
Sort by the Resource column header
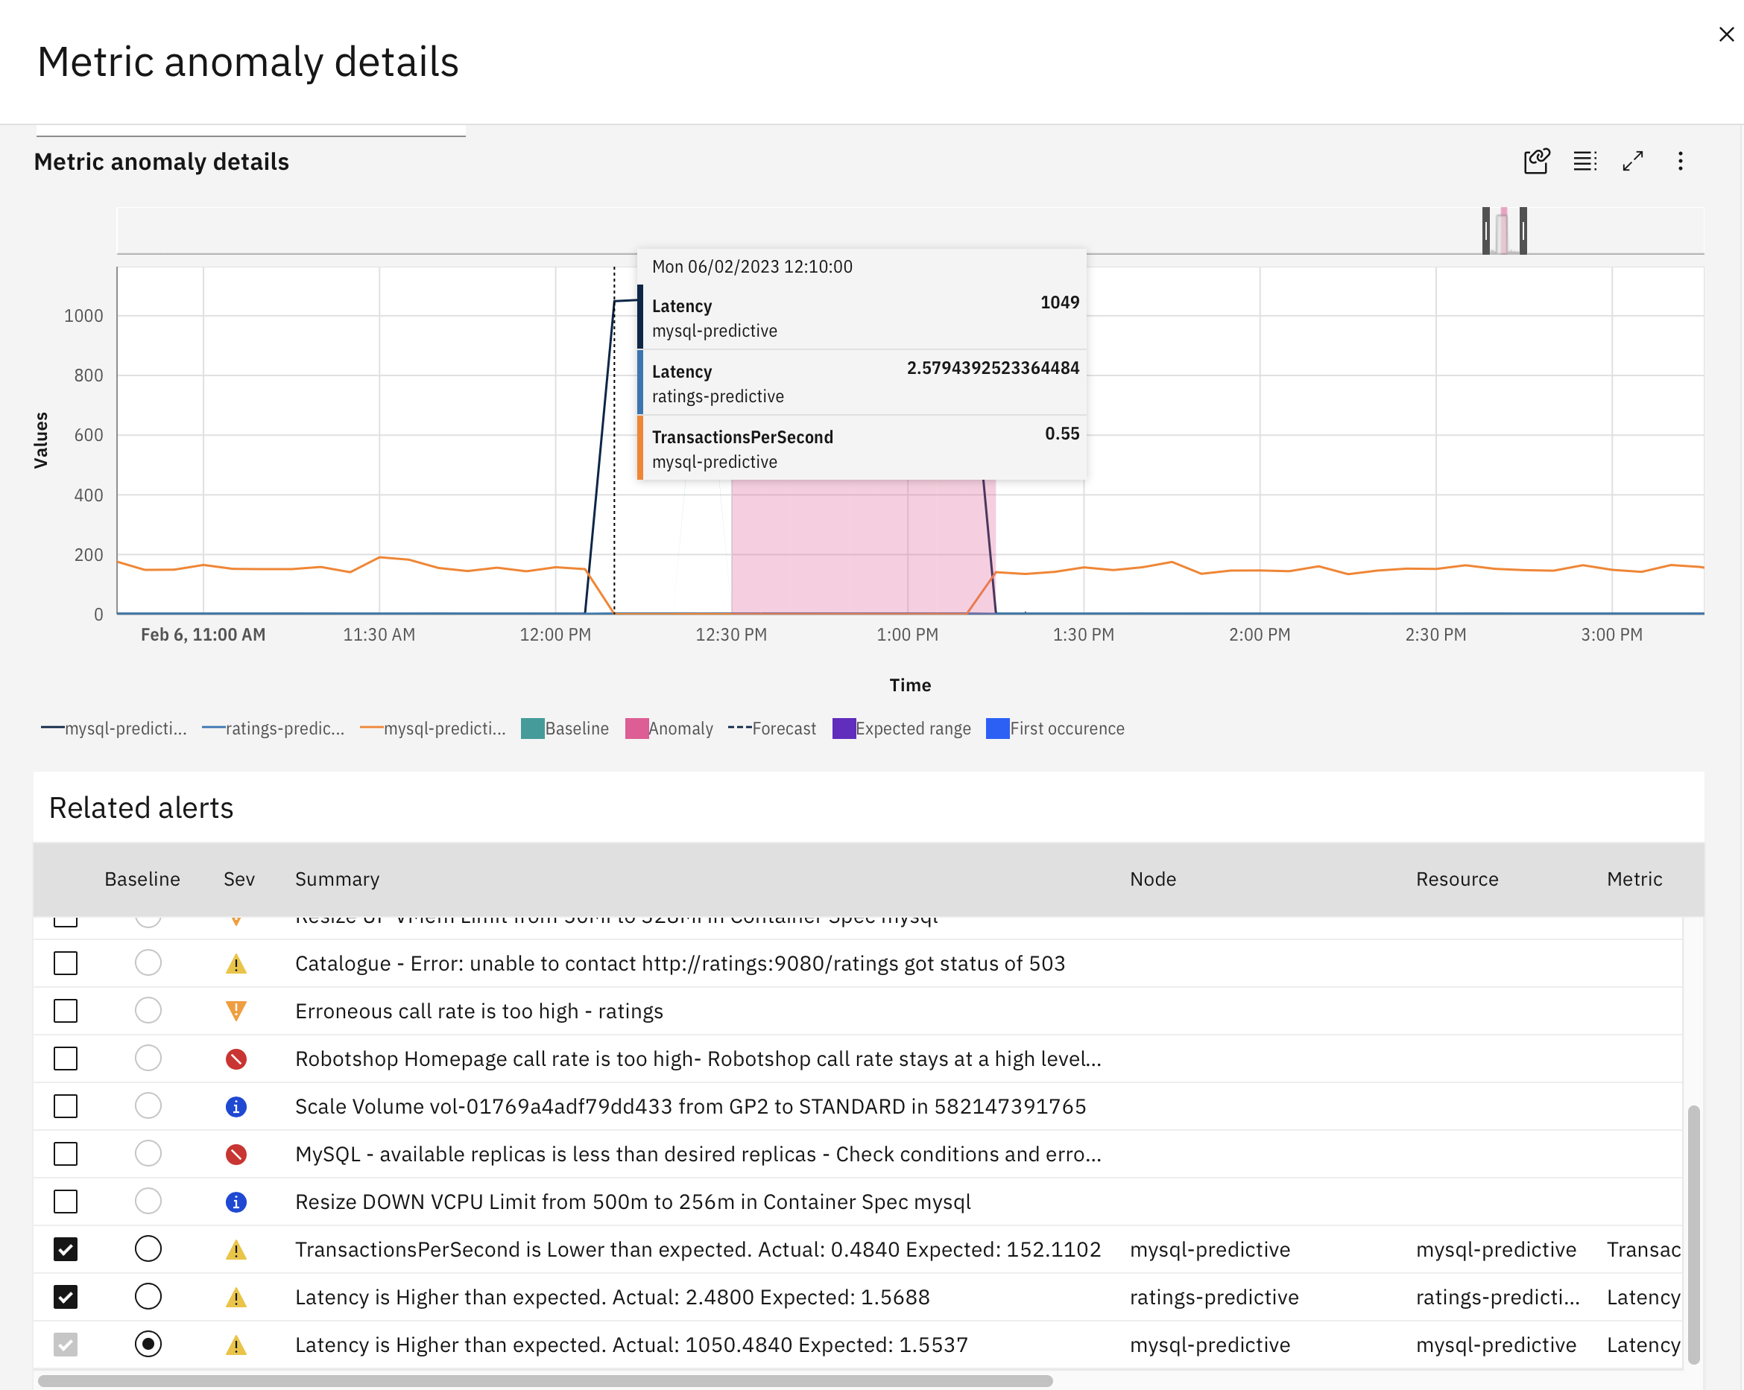click(x=1457, y=879)
